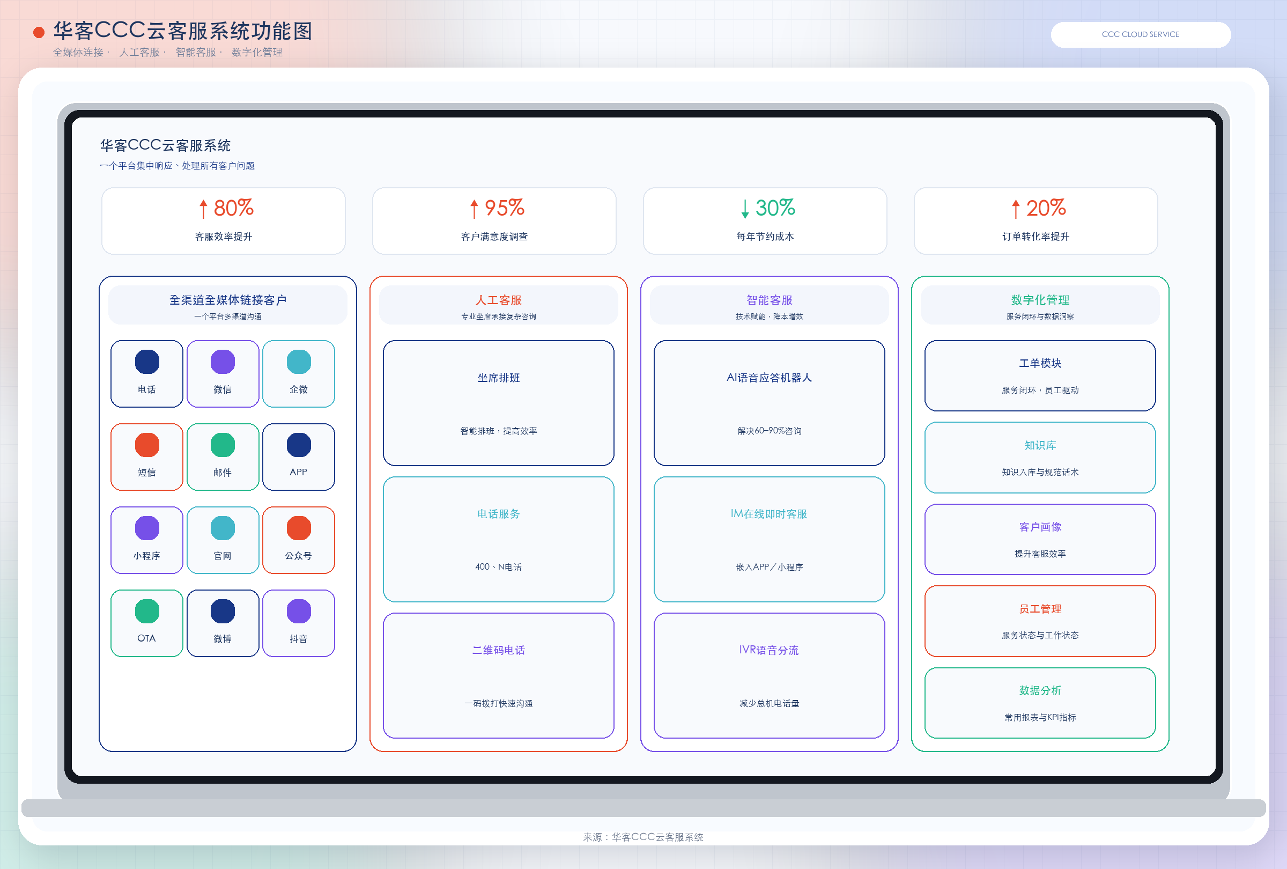The height and width of the screenshot is (869, 1287).
Task: Click the CCC CLOUD SERVICE pill button
Action: 1141,34
